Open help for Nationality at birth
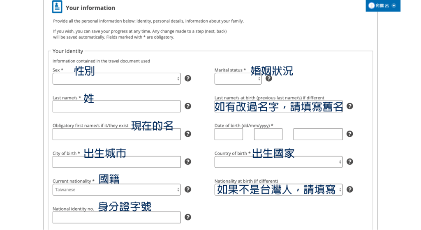 [349, 189]
